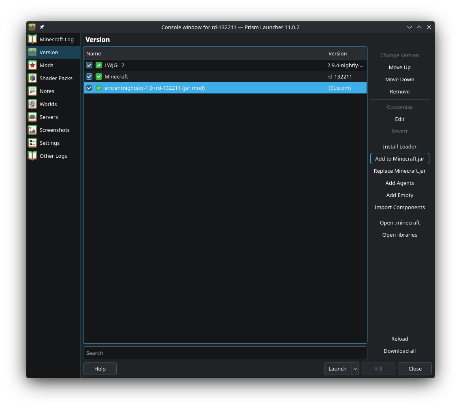Click Add Agents
This screenshot has width=461, height=409.
399,183
